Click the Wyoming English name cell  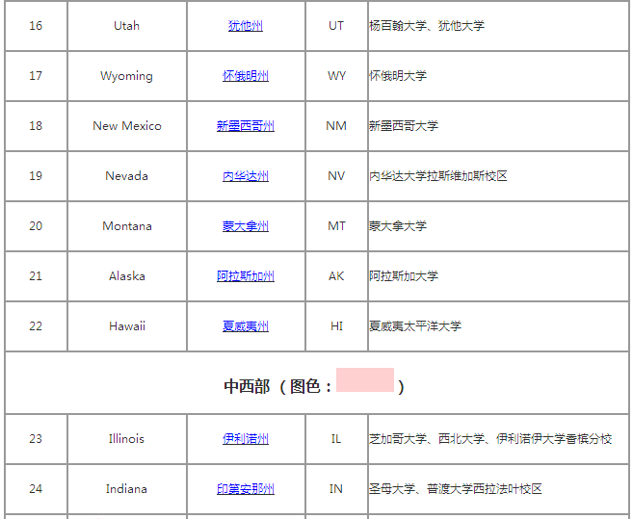click(x=126, y=76)
